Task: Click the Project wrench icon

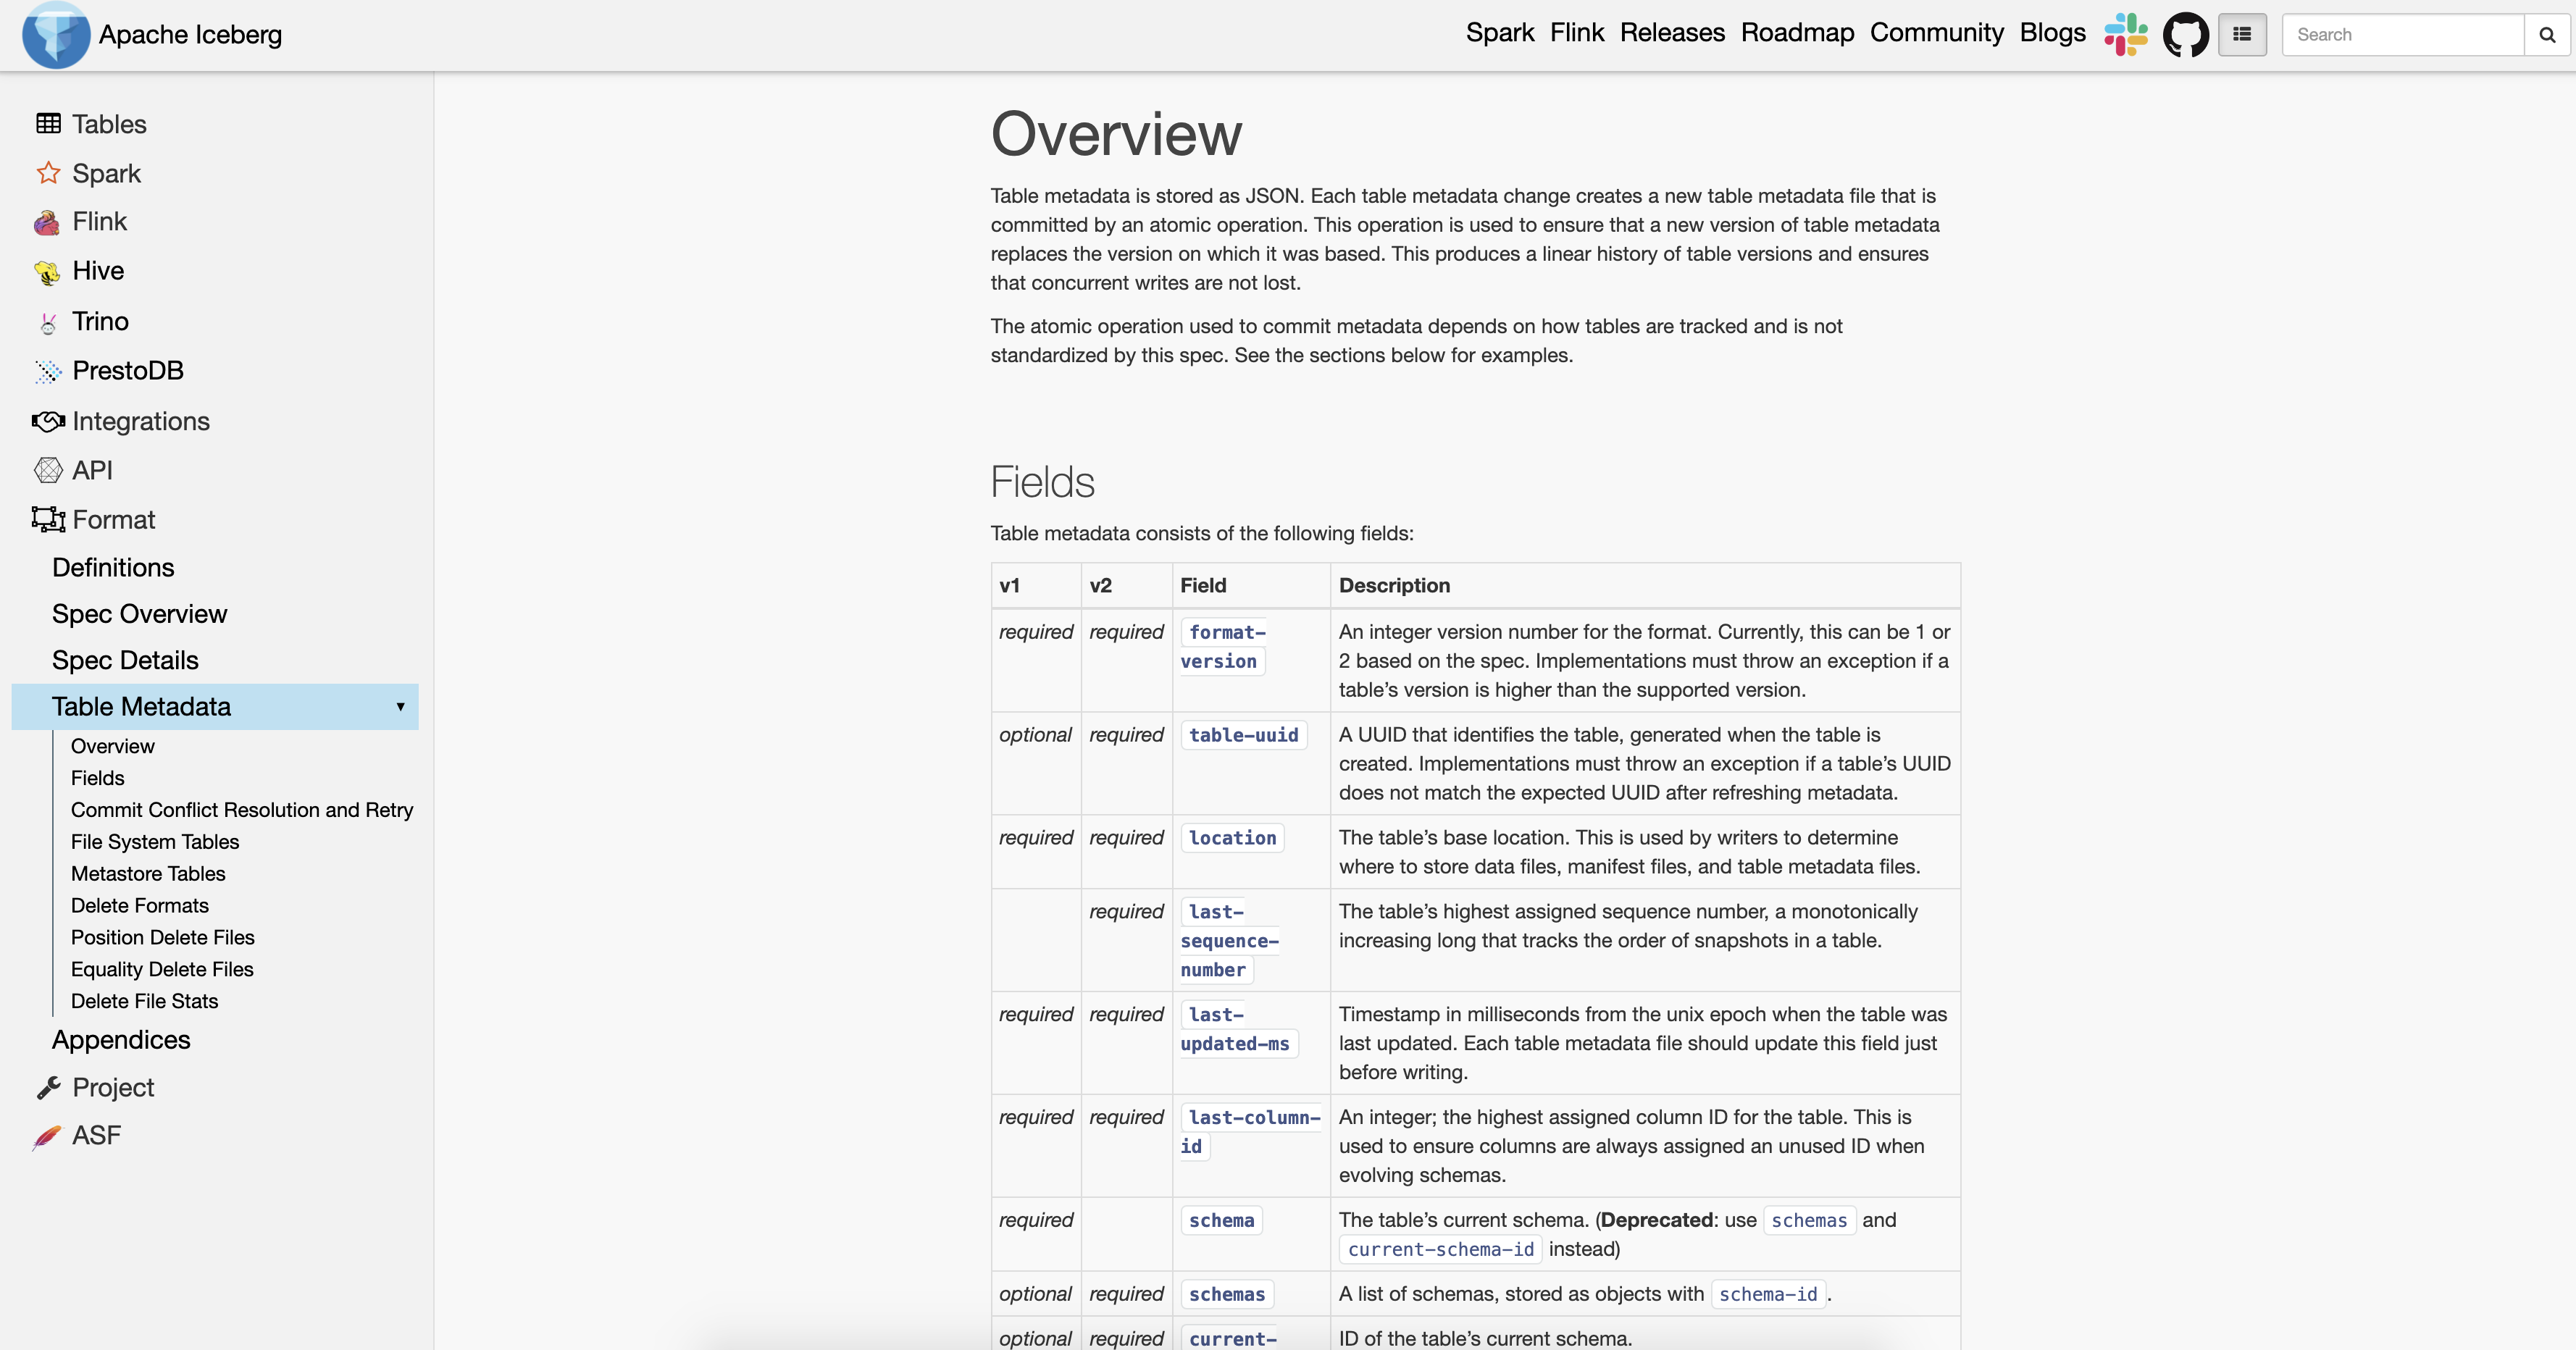Action: (x=48, y=1087)
